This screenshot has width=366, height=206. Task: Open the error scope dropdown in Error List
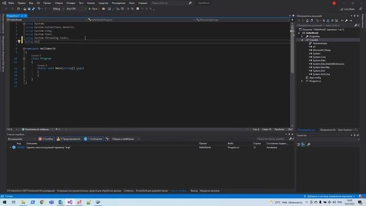coord(22,139)
